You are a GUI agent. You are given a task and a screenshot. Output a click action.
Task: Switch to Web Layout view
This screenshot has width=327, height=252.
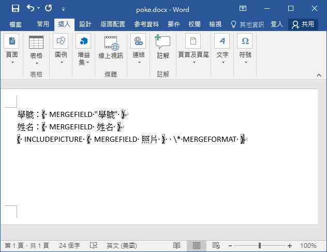tap(216, 246)
